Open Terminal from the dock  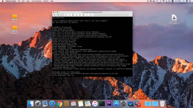point(102,104)
